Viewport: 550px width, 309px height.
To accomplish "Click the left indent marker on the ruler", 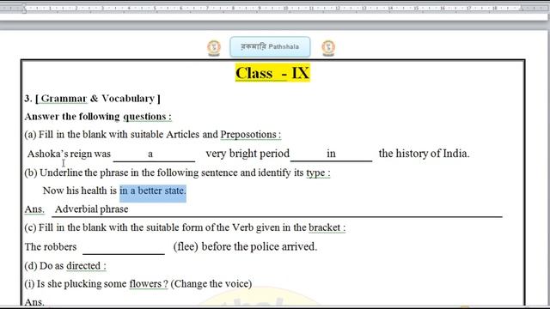I will pos(24,9).
